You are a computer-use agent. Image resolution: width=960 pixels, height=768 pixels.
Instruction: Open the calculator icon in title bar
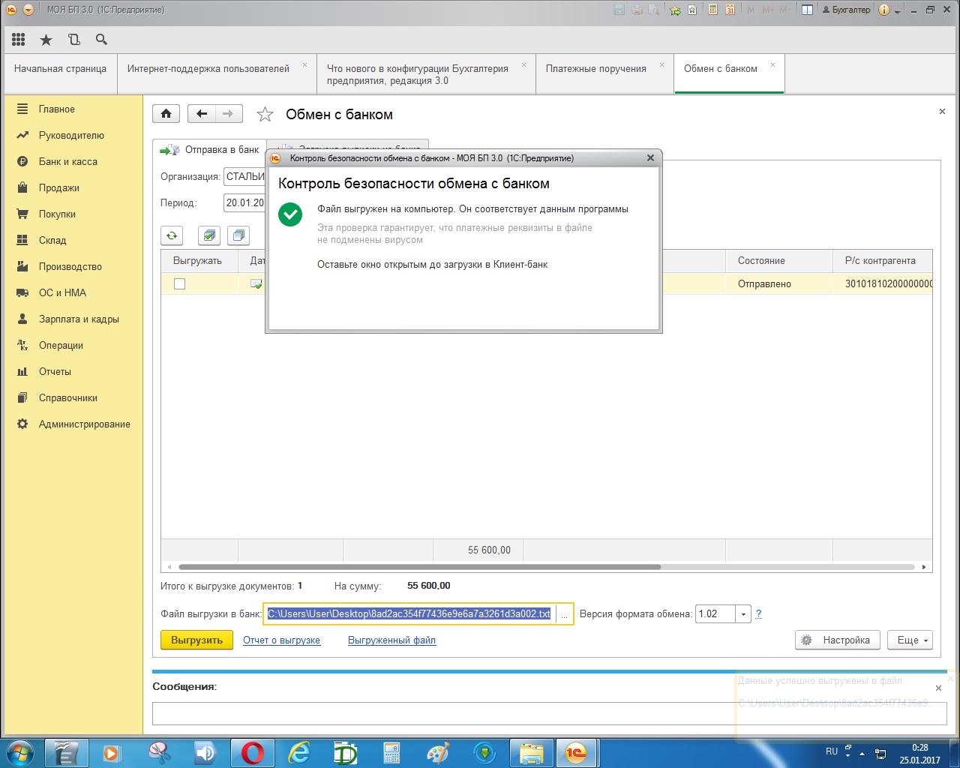tap(712, 10)
